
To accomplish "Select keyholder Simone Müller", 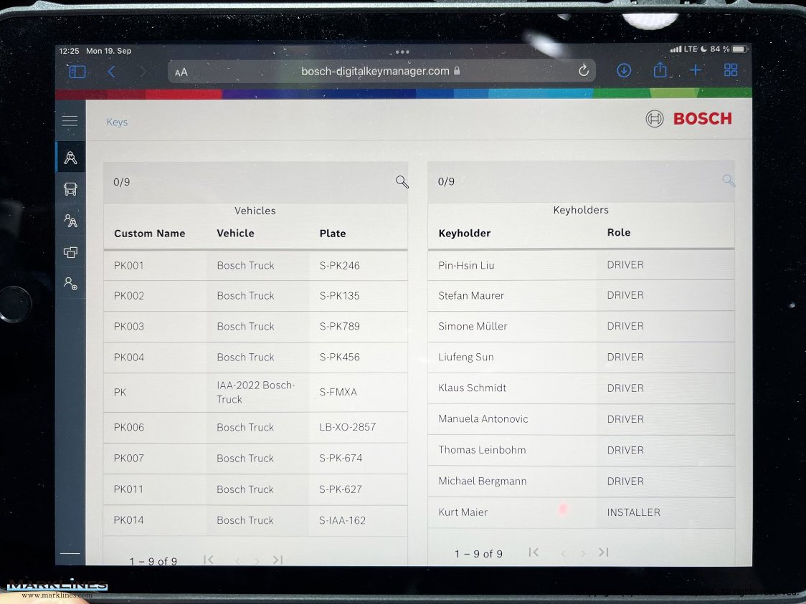I will [581, 326].
